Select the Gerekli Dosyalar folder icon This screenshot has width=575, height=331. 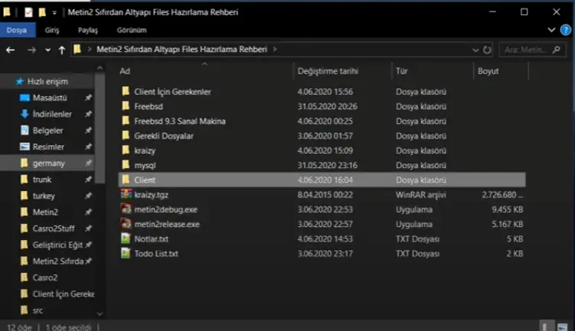pyautogui.click(x=126, y=135)
